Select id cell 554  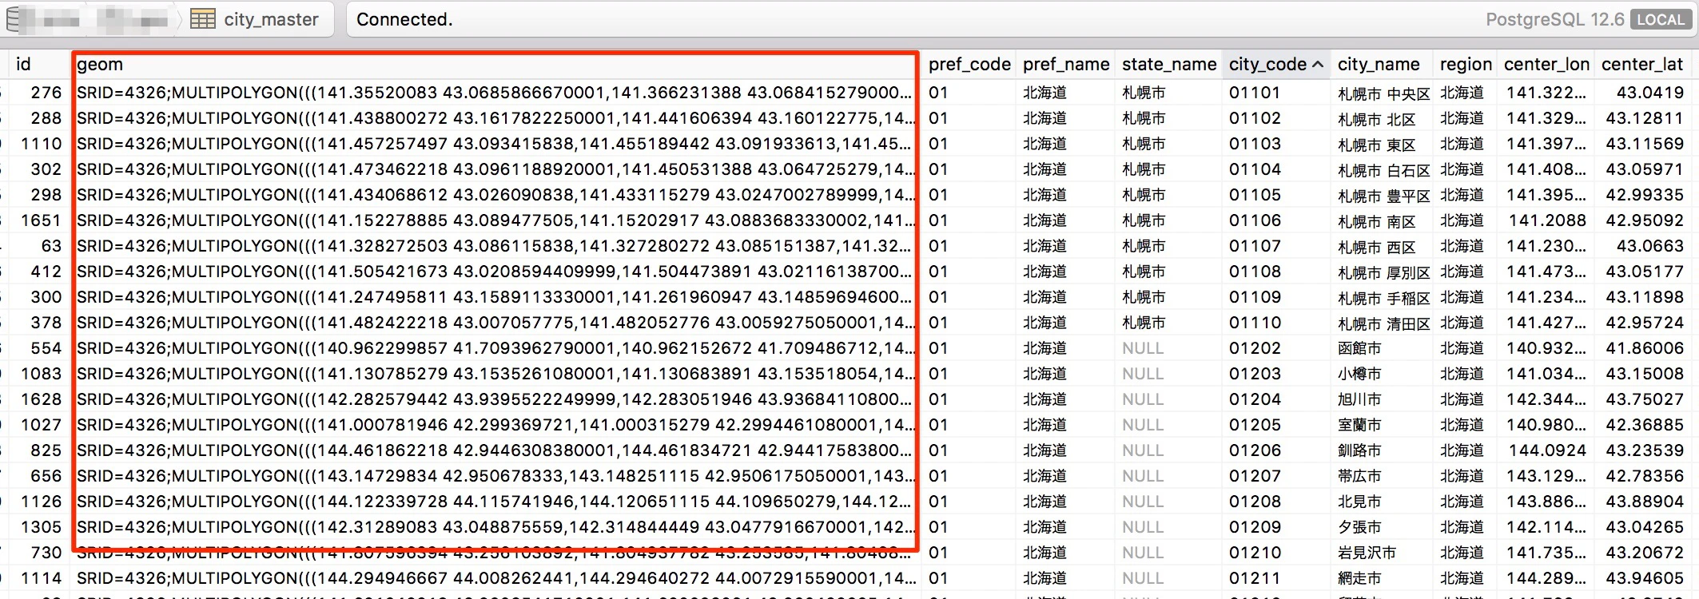[x=46, y=348]
